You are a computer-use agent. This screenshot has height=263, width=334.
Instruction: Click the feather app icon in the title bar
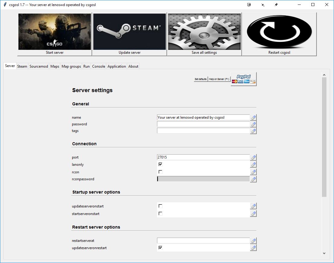5,5
